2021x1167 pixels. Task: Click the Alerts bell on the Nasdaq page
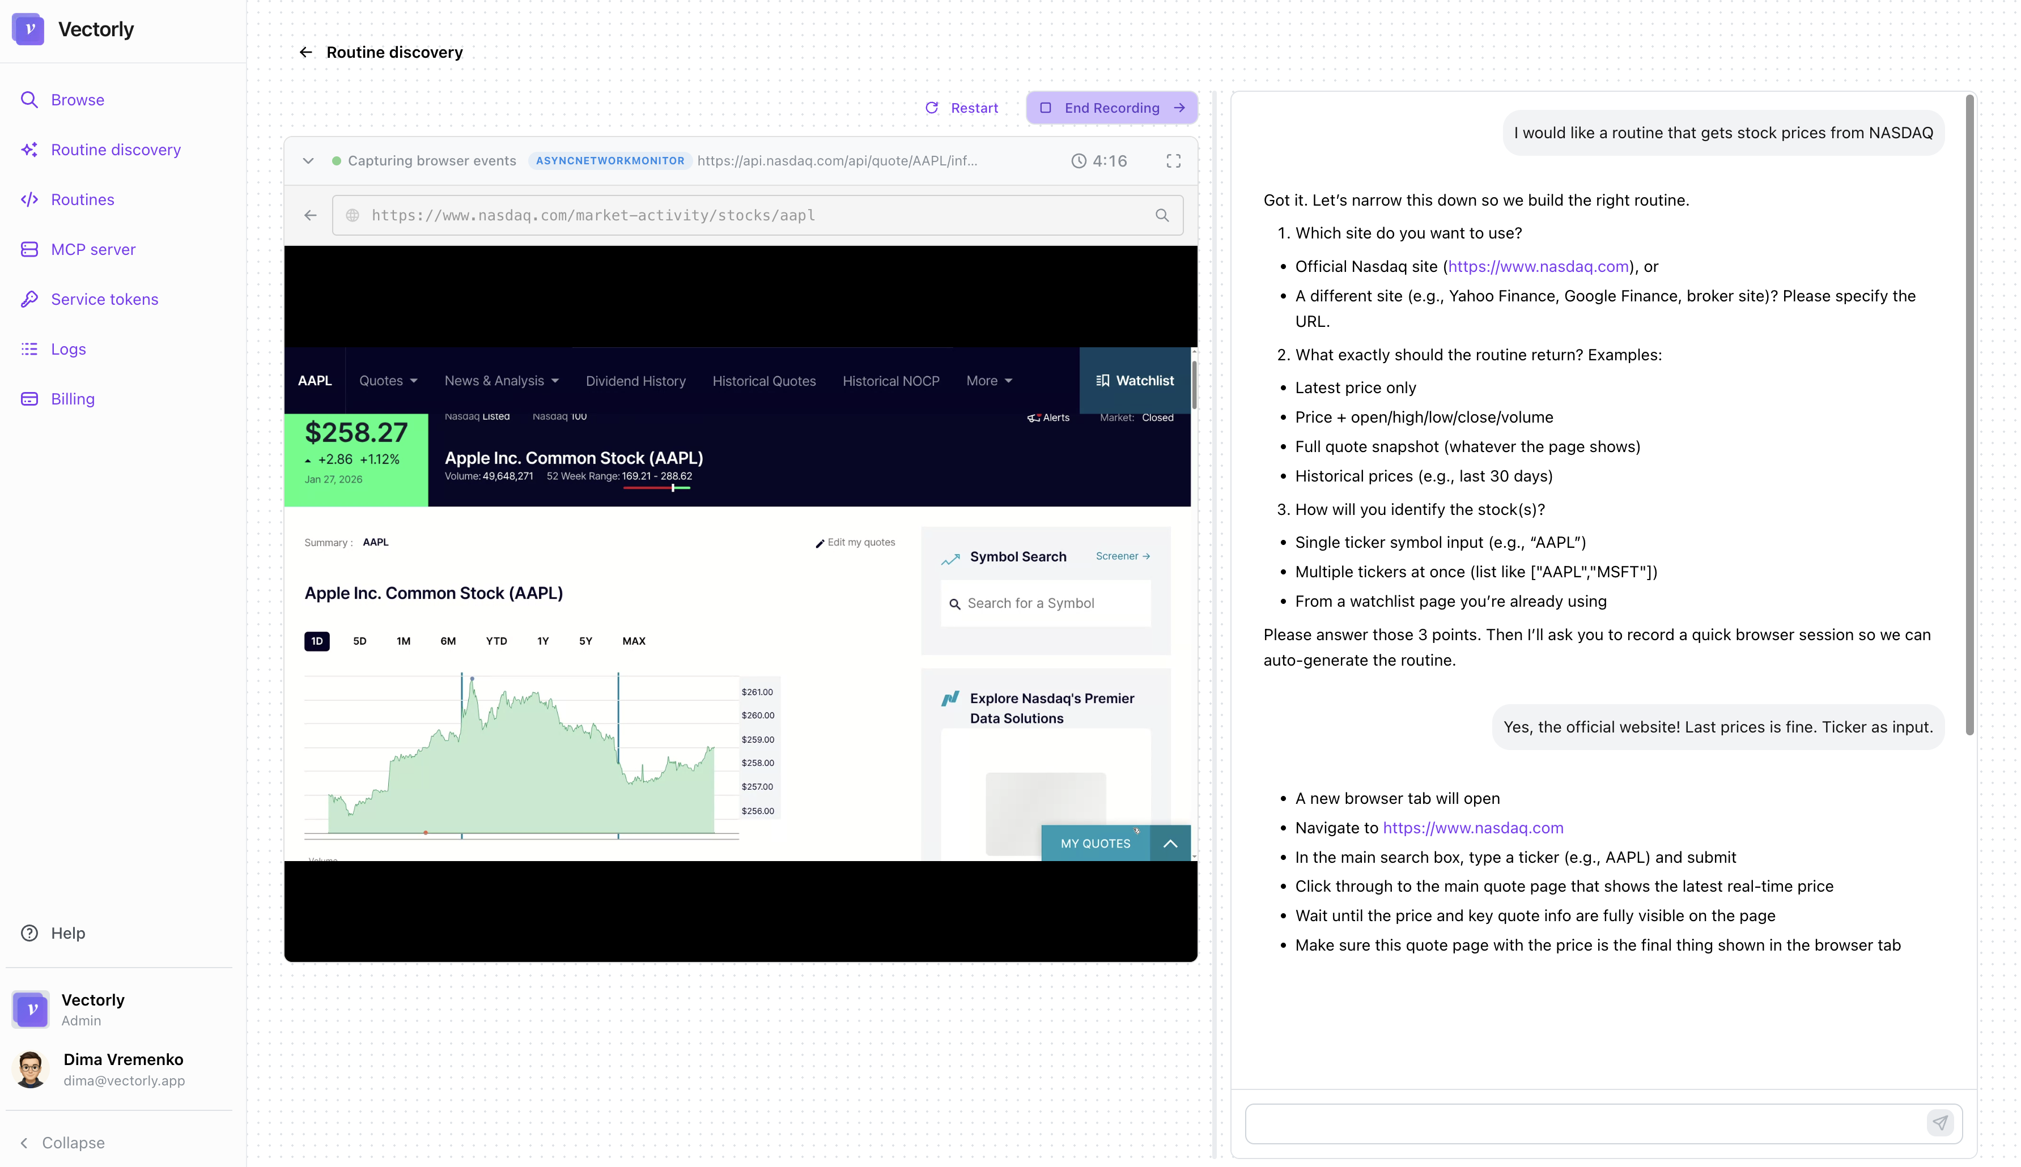[1048, 417]
